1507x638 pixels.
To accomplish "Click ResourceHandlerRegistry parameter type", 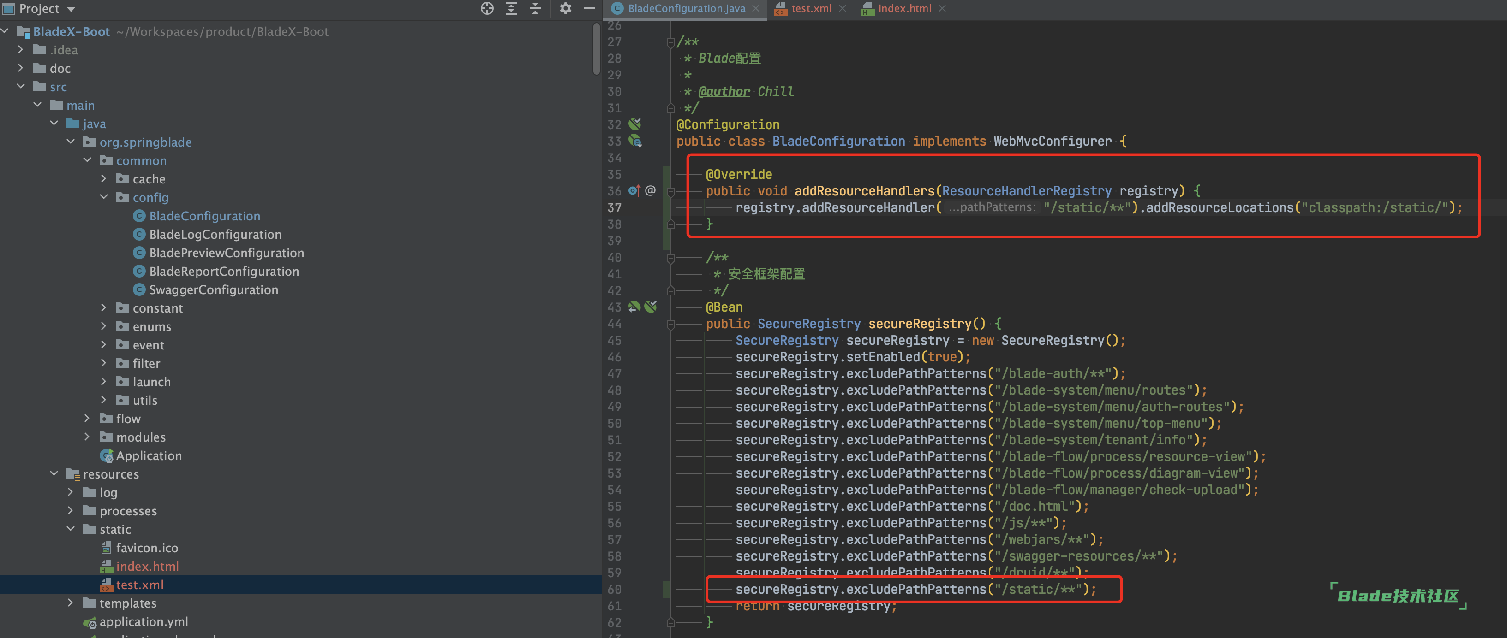I will coord(1027,190).
